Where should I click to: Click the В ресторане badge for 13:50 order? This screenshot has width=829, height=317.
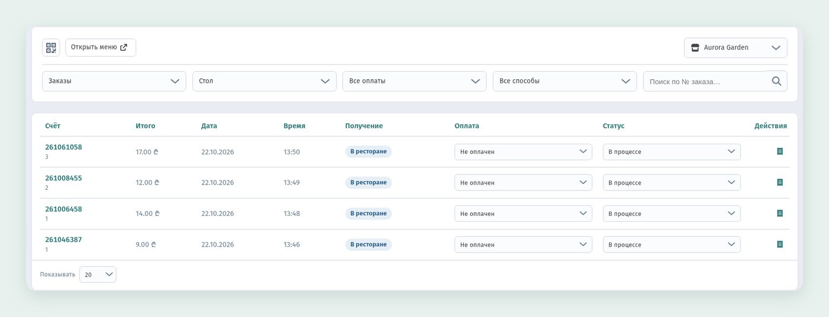(x=368, y=151)
